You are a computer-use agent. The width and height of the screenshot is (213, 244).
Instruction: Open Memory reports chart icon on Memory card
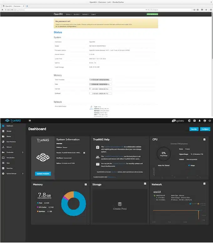(86, 184)
